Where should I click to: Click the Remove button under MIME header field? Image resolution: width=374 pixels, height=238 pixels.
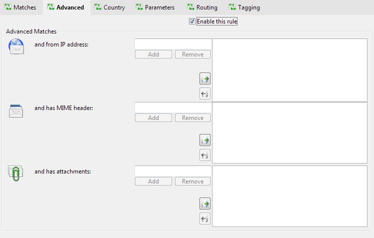(192, 118)
